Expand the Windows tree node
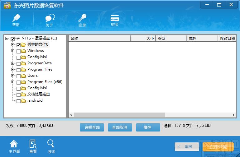Screen dimensions: 240x157 12,51
